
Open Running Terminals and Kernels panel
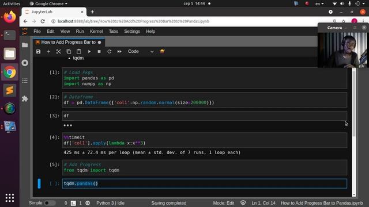point(25,63)
